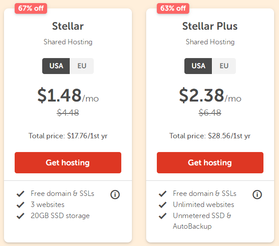Click the $1.48/mo Stellar price

click(68, 95)
